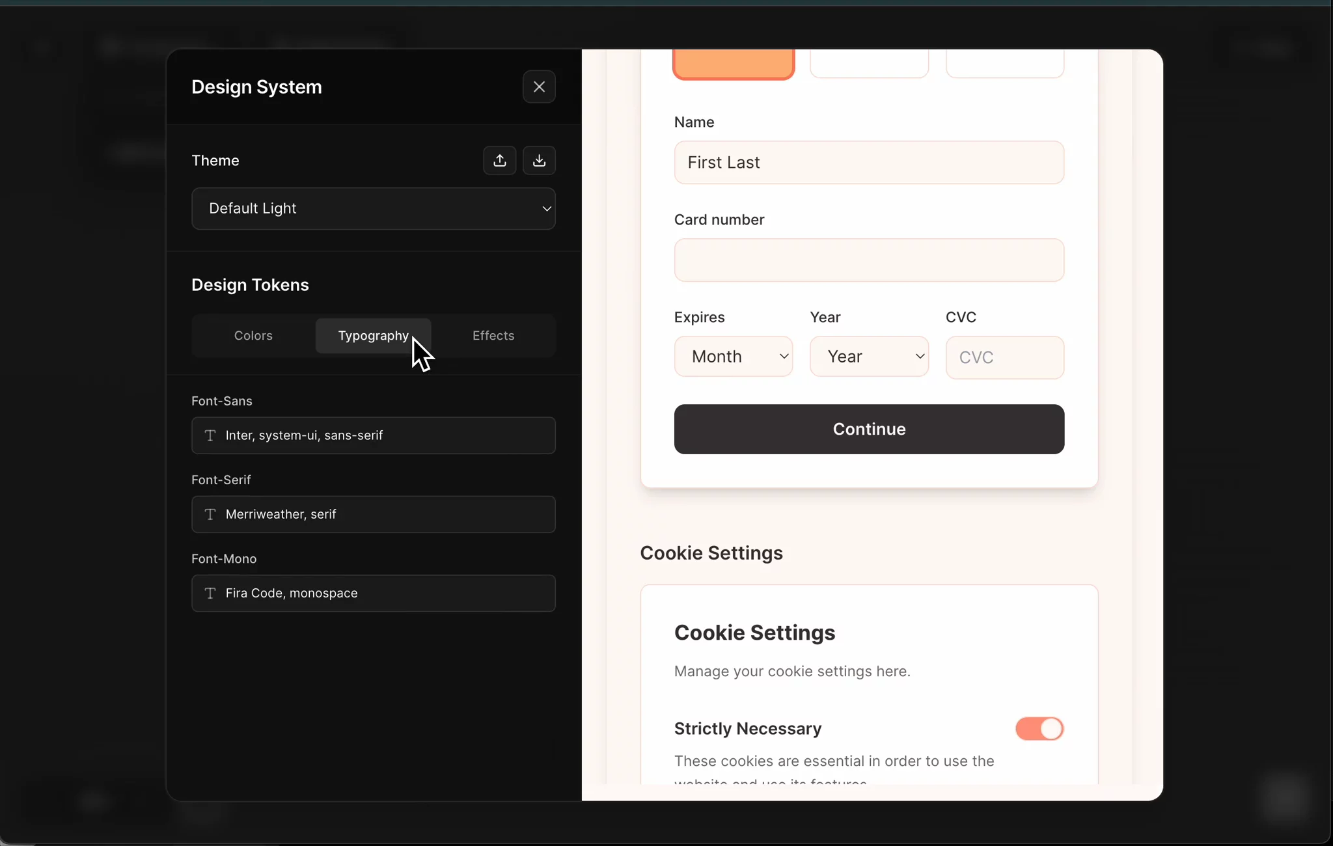Image resolution: width=1333 pixels, height=846 pixels.
Task: Select the Typography tab
Action: pos(373,336)
